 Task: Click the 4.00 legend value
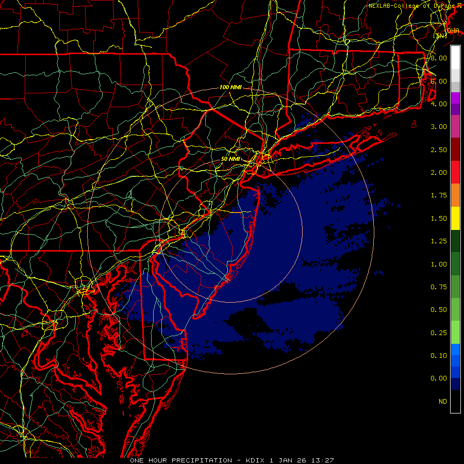coord(439,104)
